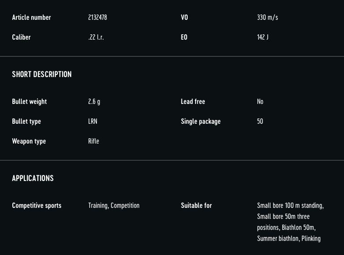Click the E0 energy value 142 J
Viewport: 344px width, 255px height.
click(263, 37)
